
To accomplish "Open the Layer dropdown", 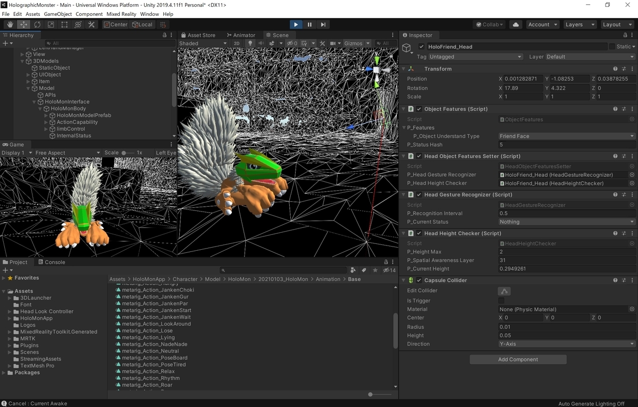I will 590,57.
